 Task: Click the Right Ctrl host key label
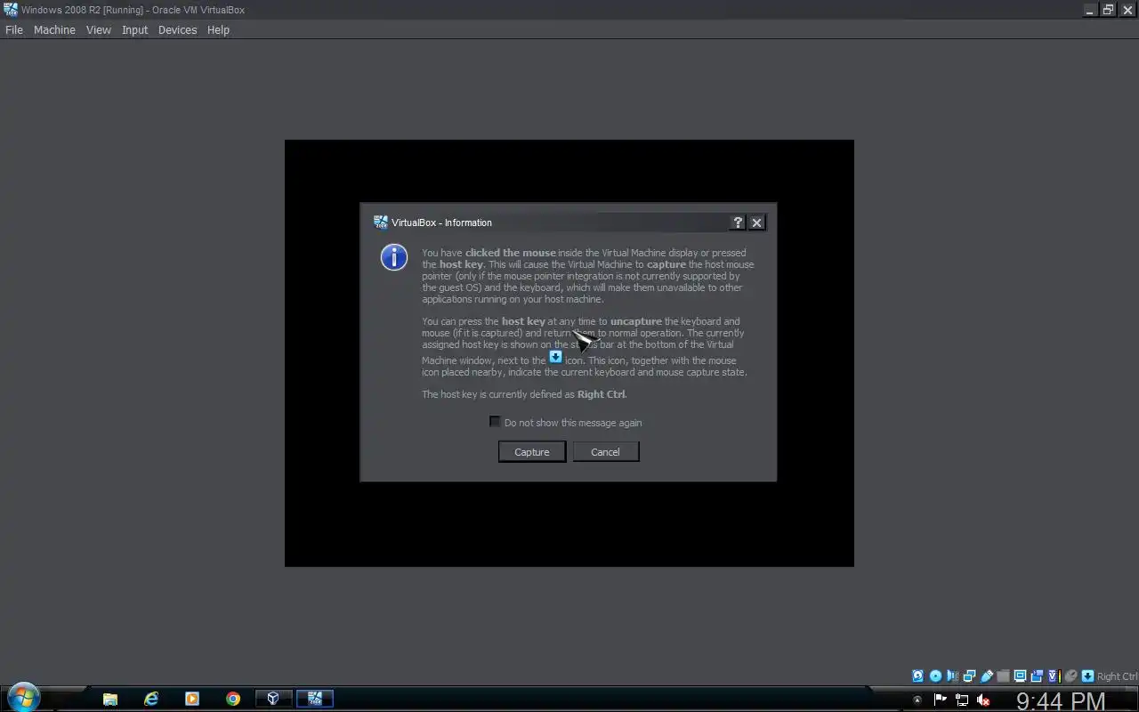point(1117,676)
